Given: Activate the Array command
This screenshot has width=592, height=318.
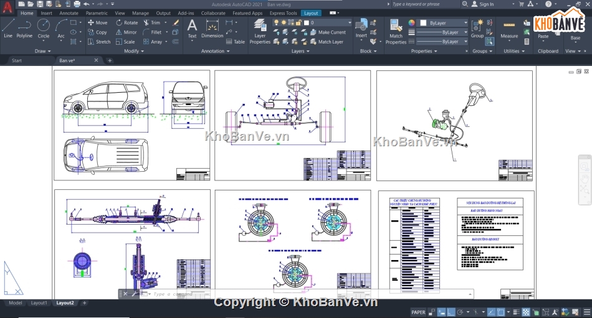Looking at the screenshot, I should click(153, 42).
